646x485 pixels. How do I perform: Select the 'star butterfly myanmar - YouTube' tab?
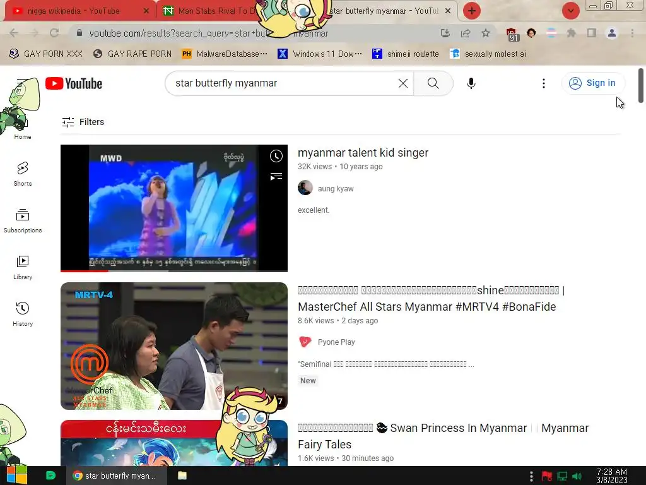[383, 11]
